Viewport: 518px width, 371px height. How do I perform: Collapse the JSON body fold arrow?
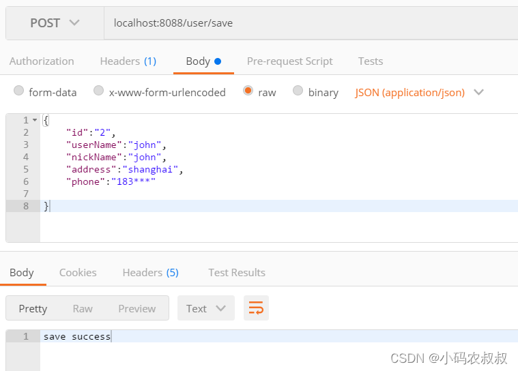(x=35, y=120)
